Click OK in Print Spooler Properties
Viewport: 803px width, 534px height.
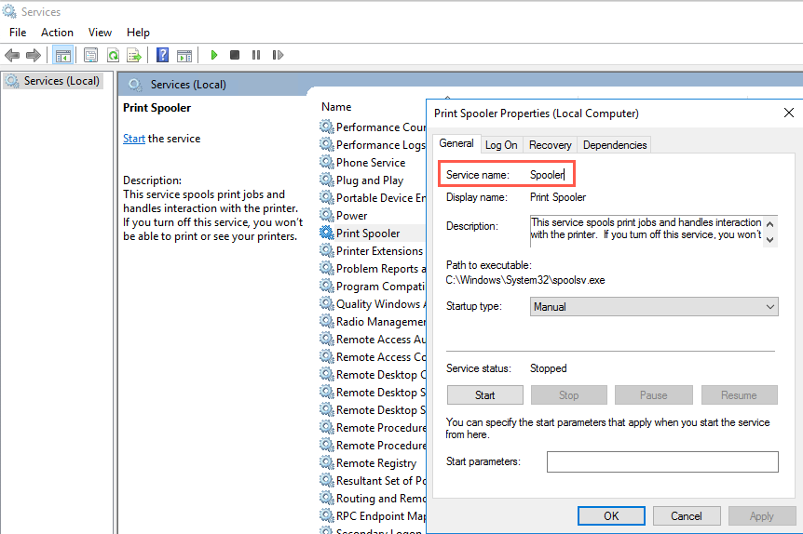[x=611, y=515]
